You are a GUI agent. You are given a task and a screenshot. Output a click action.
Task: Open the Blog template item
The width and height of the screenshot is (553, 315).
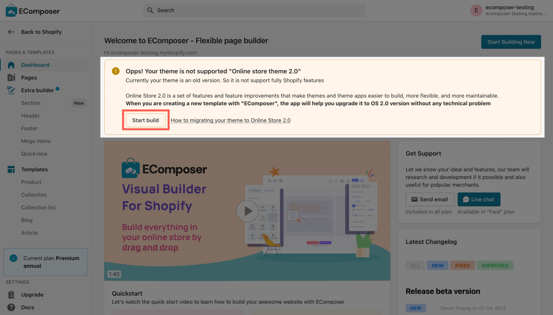(27, 220)
